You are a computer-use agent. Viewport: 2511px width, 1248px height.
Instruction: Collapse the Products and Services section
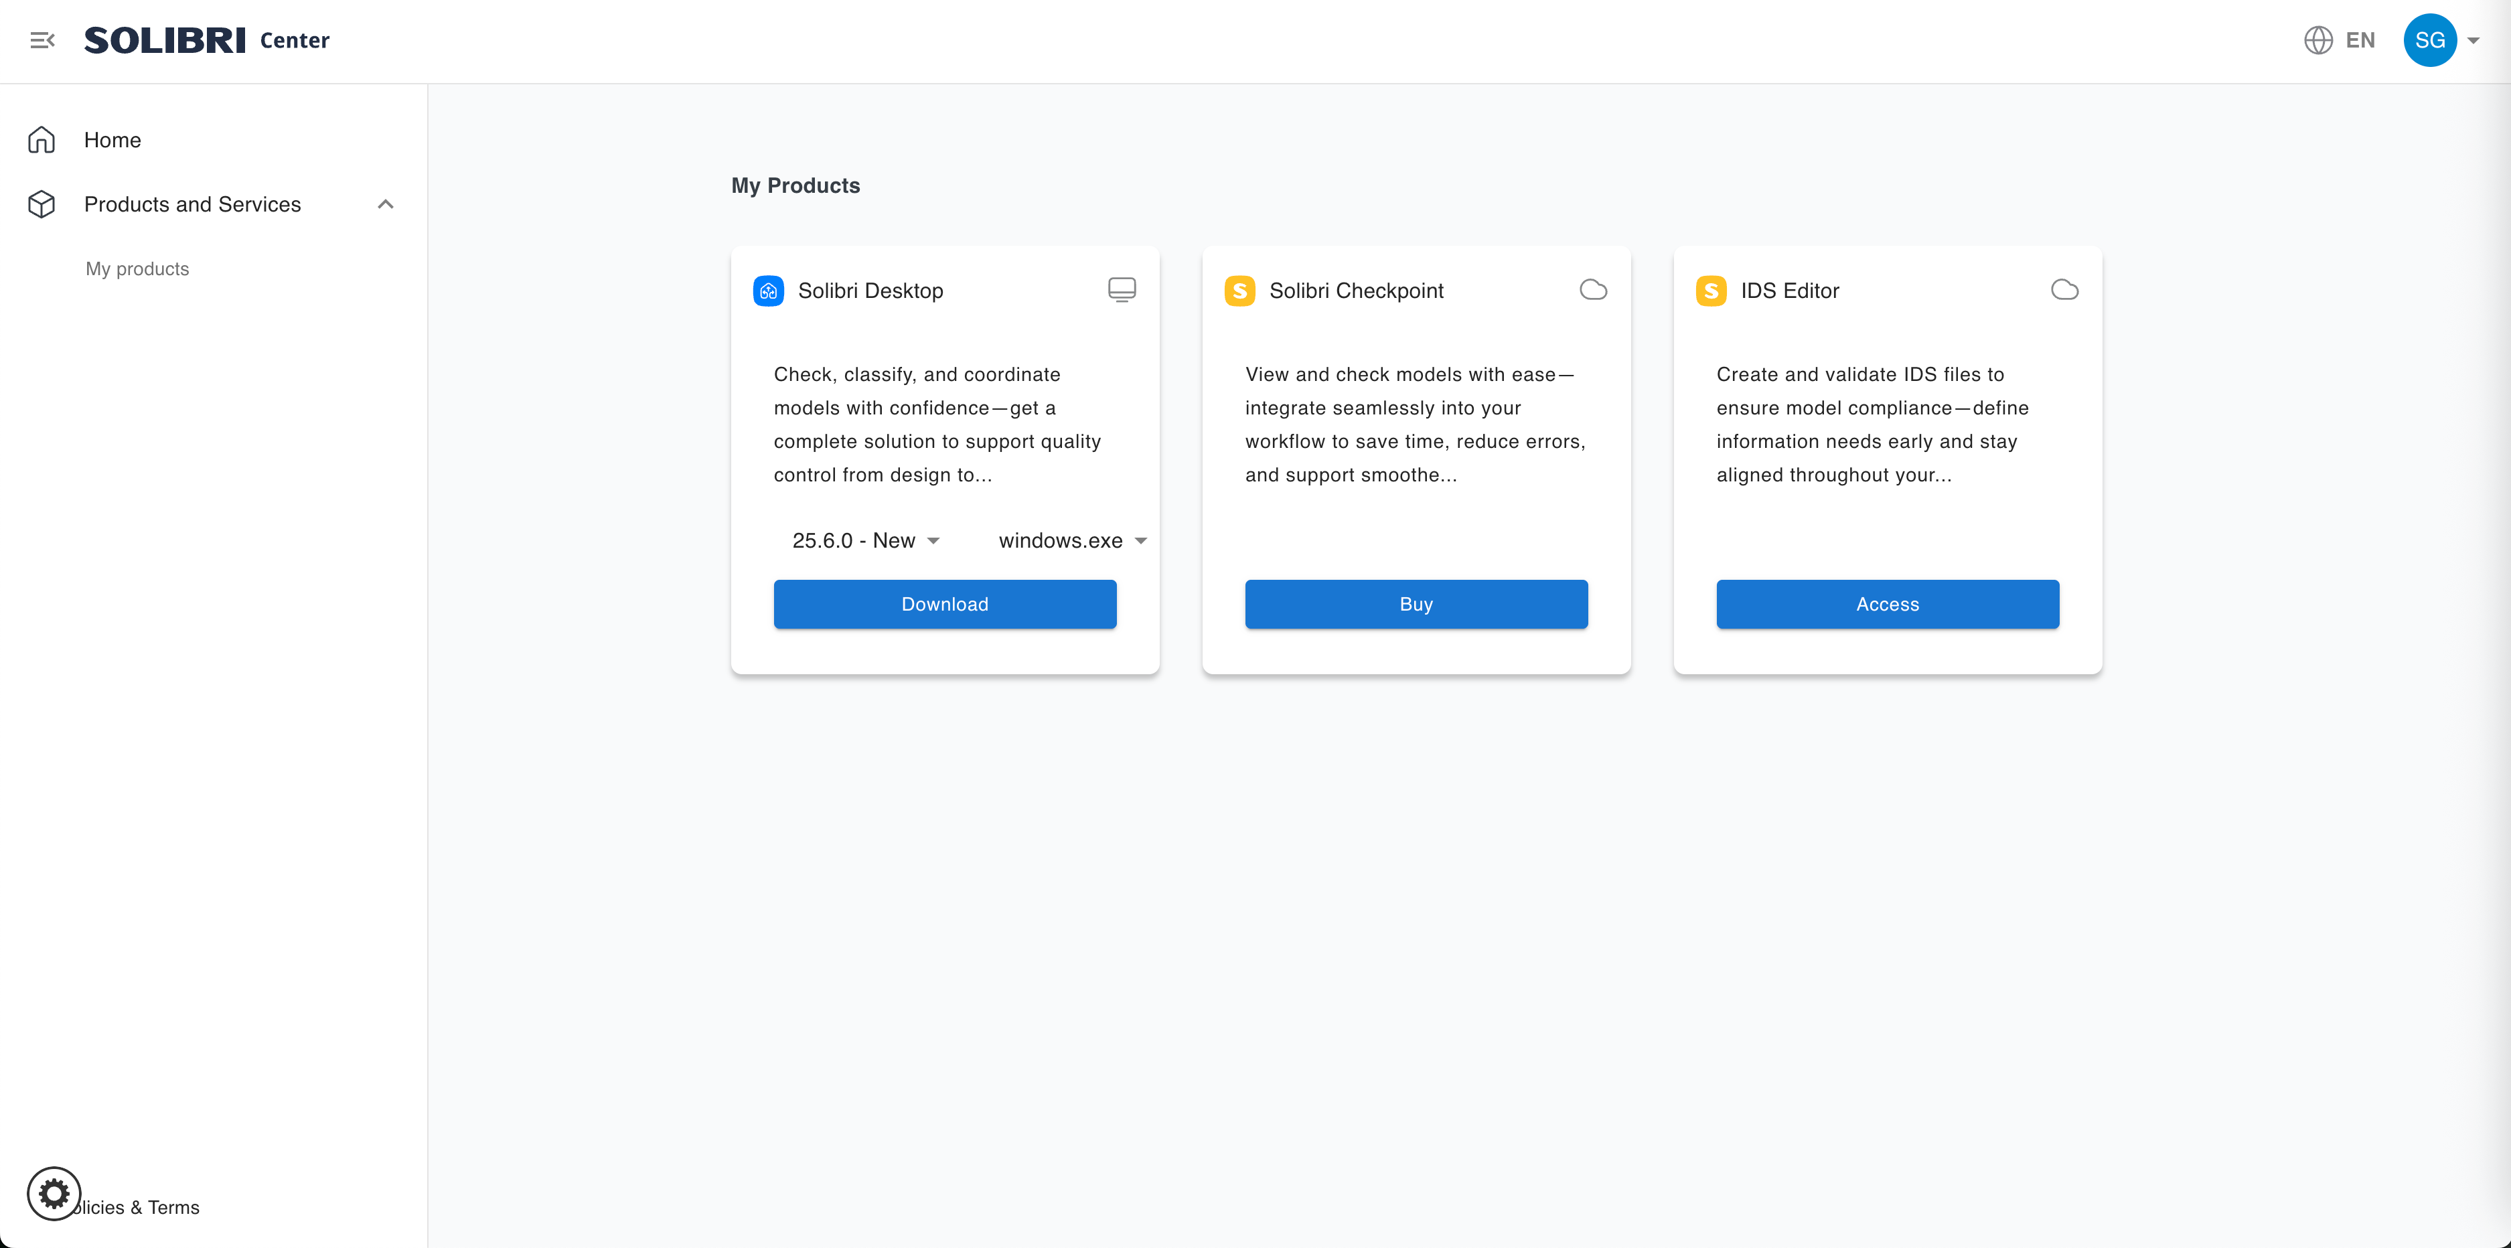click(385, 204)
